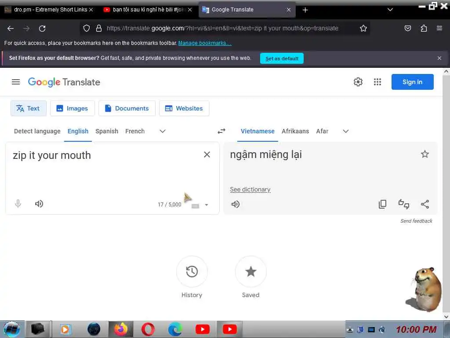Start voice input with microphone icon
The image size is (450, 338).
coord(18,204)
